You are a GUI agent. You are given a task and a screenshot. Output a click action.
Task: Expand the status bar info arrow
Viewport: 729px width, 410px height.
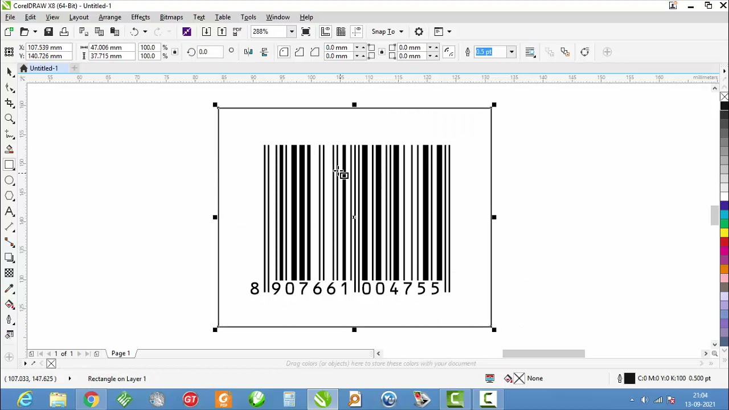(69, 379)
